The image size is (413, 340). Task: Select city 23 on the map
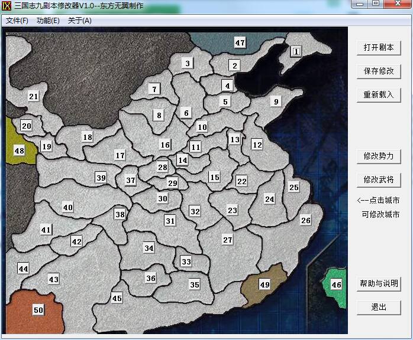pyautogui.click(x=233, y=211)
